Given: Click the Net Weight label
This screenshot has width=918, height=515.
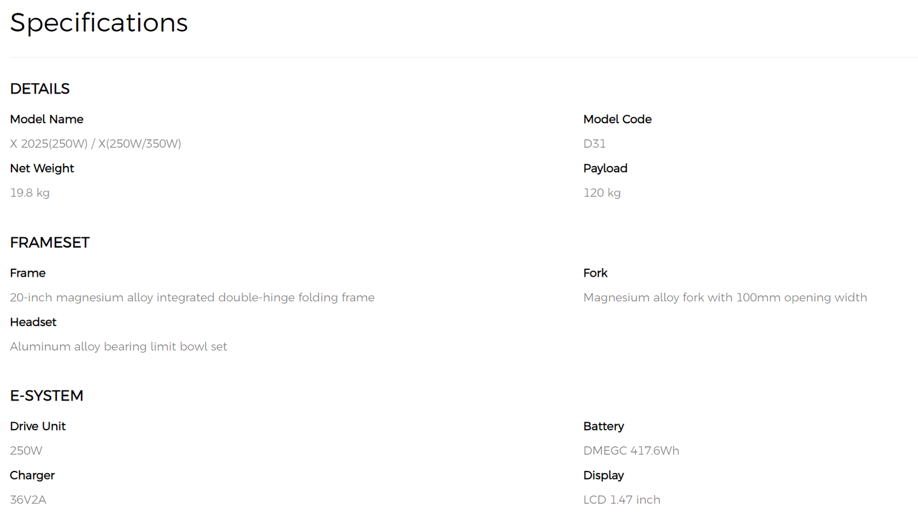Looking at the screenshot, I should click(42, 168).
